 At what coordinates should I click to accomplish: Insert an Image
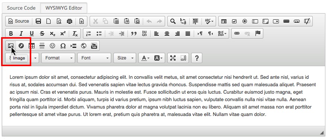[11, 46]
